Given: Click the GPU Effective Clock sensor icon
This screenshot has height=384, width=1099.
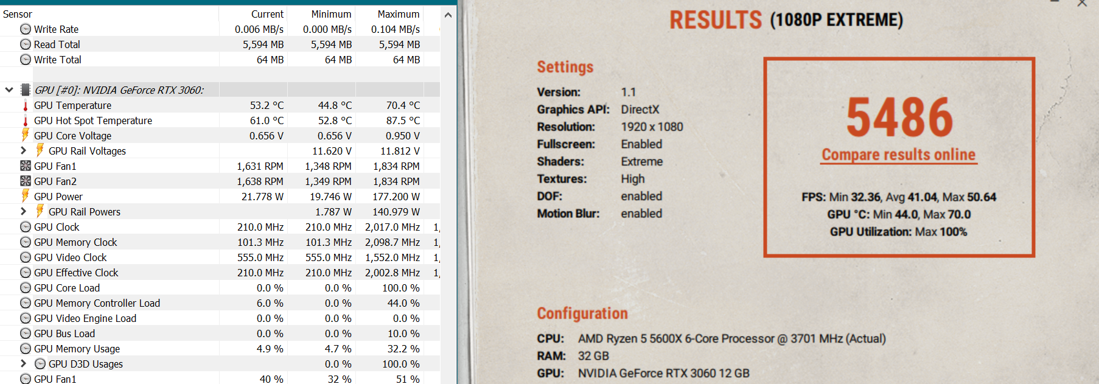Looking at the screenshot, I should (x=26, y=273).
